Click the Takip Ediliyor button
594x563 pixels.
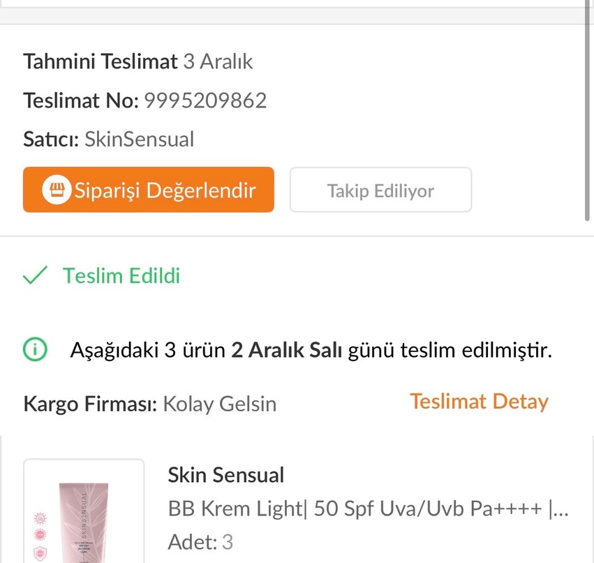point(380,189)
